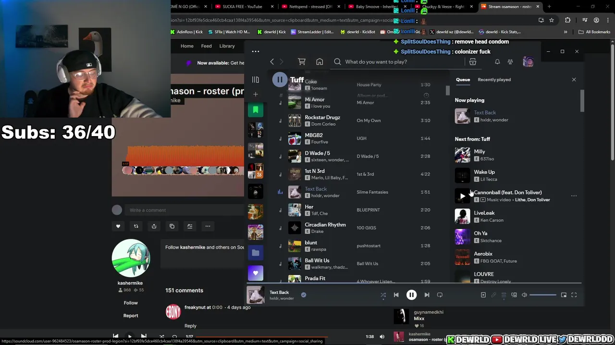Open the Spotify shopping cart icon

pyautogui.click(x=302, y=62)
